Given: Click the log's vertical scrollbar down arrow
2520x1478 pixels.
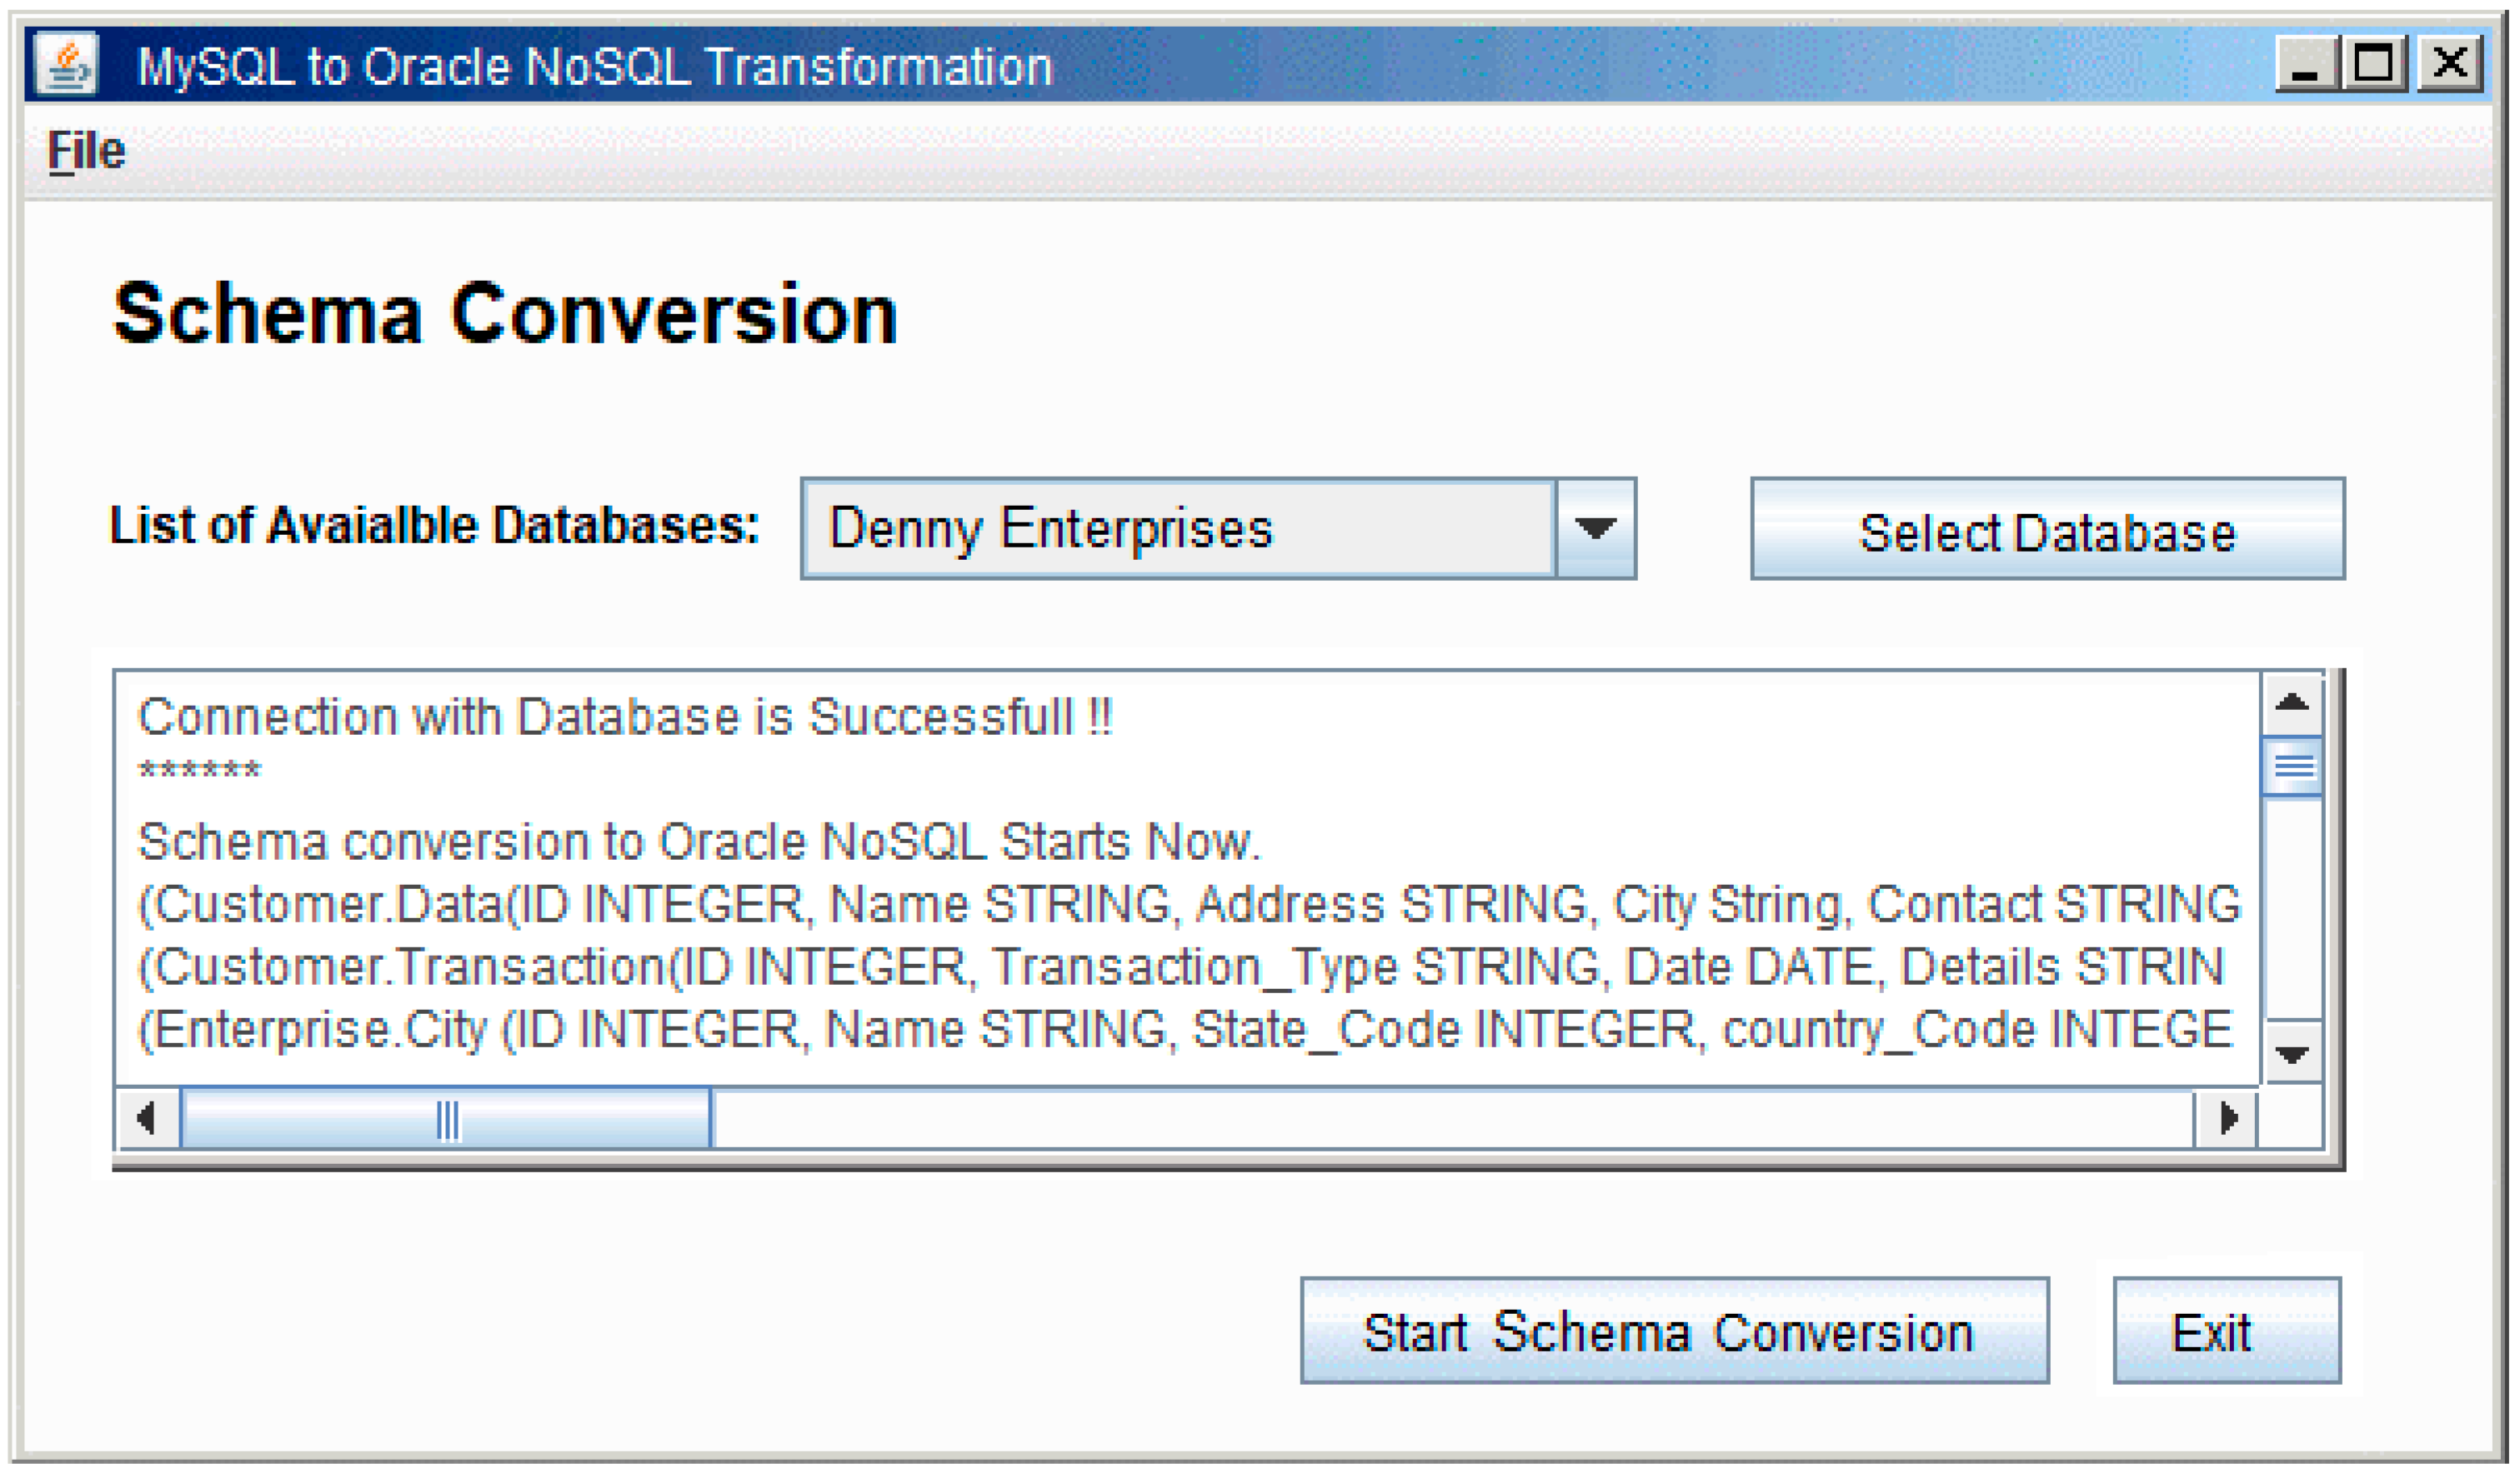Looking at the screenshot, I should 2292,1052.
